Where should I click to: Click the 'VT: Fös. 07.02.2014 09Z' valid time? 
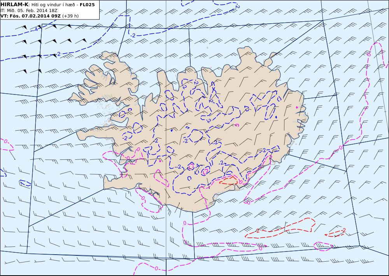coord(30,16)
